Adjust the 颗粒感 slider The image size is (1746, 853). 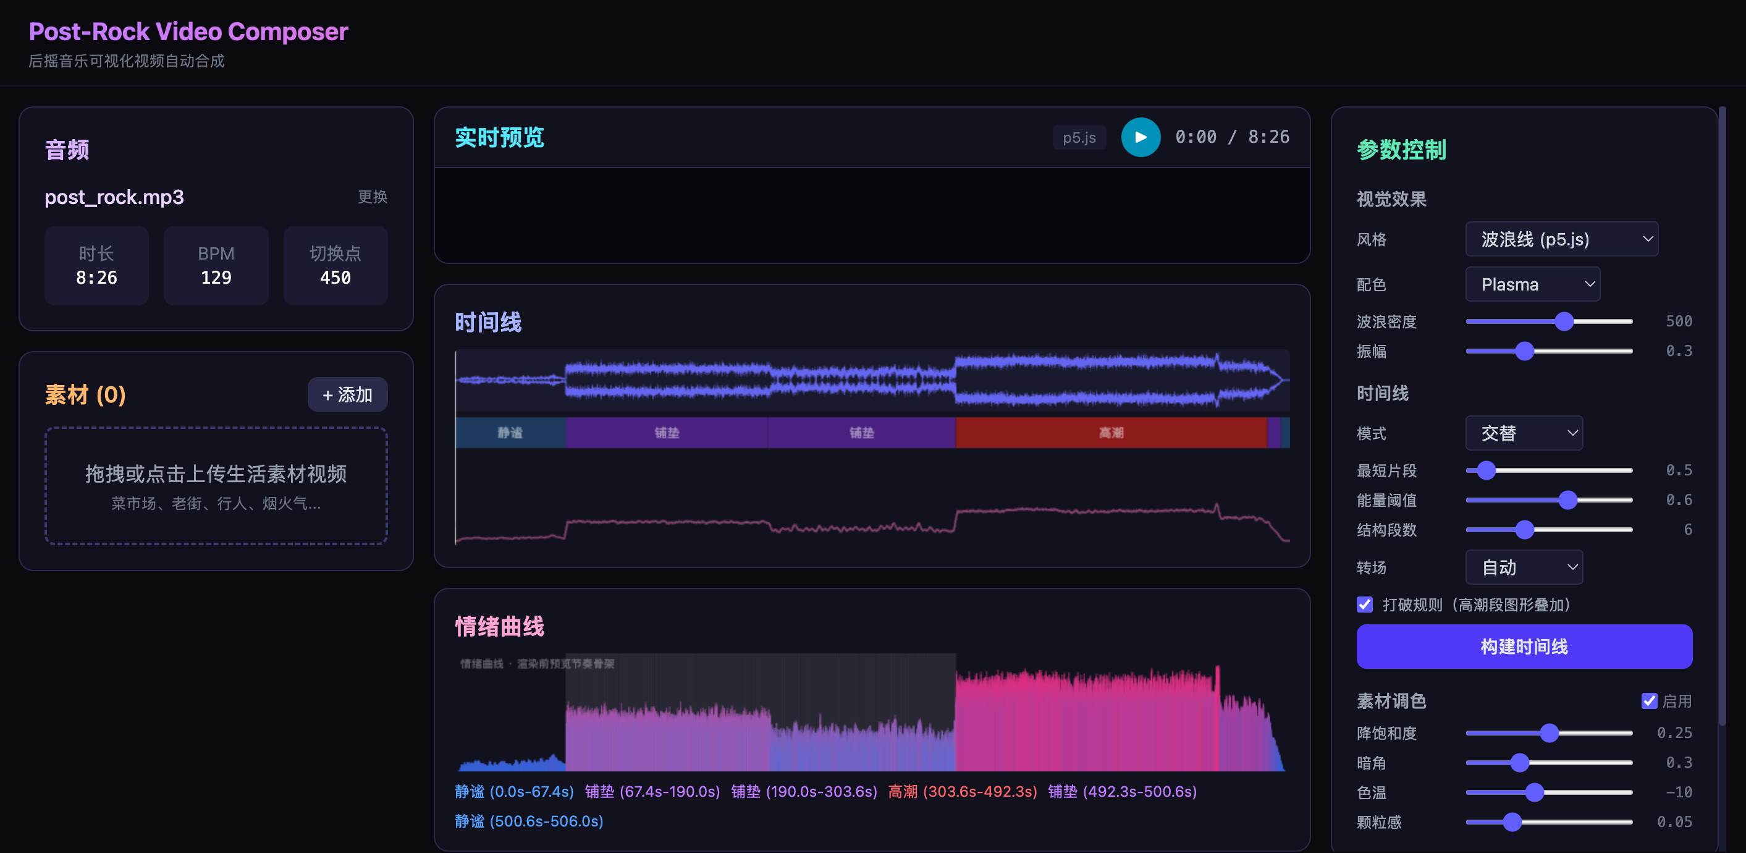[x=1549, y=822]
